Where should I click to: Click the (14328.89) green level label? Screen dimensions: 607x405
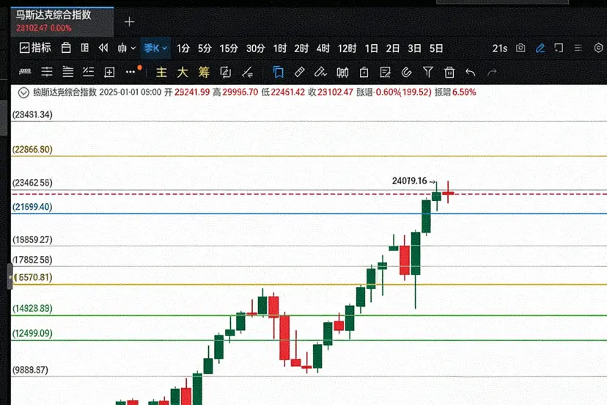[x=32, y=308]
